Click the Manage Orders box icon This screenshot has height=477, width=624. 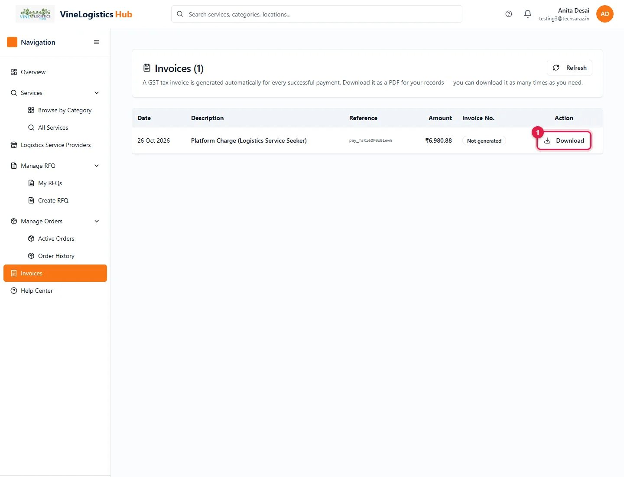(x=14, y=221)
